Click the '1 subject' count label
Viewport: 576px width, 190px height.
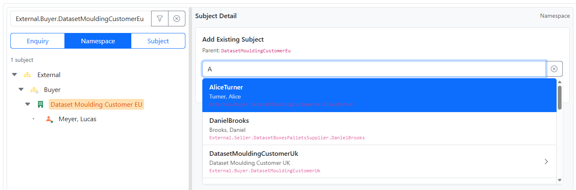[22, 60]
